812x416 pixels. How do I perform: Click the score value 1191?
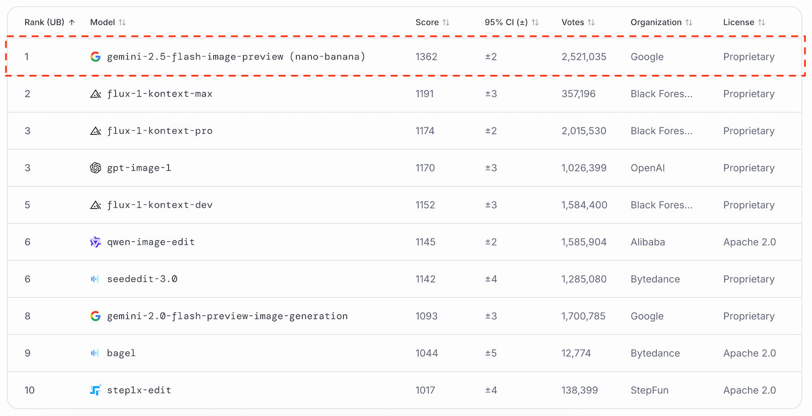pyautogui.click(x=425, y=94)
